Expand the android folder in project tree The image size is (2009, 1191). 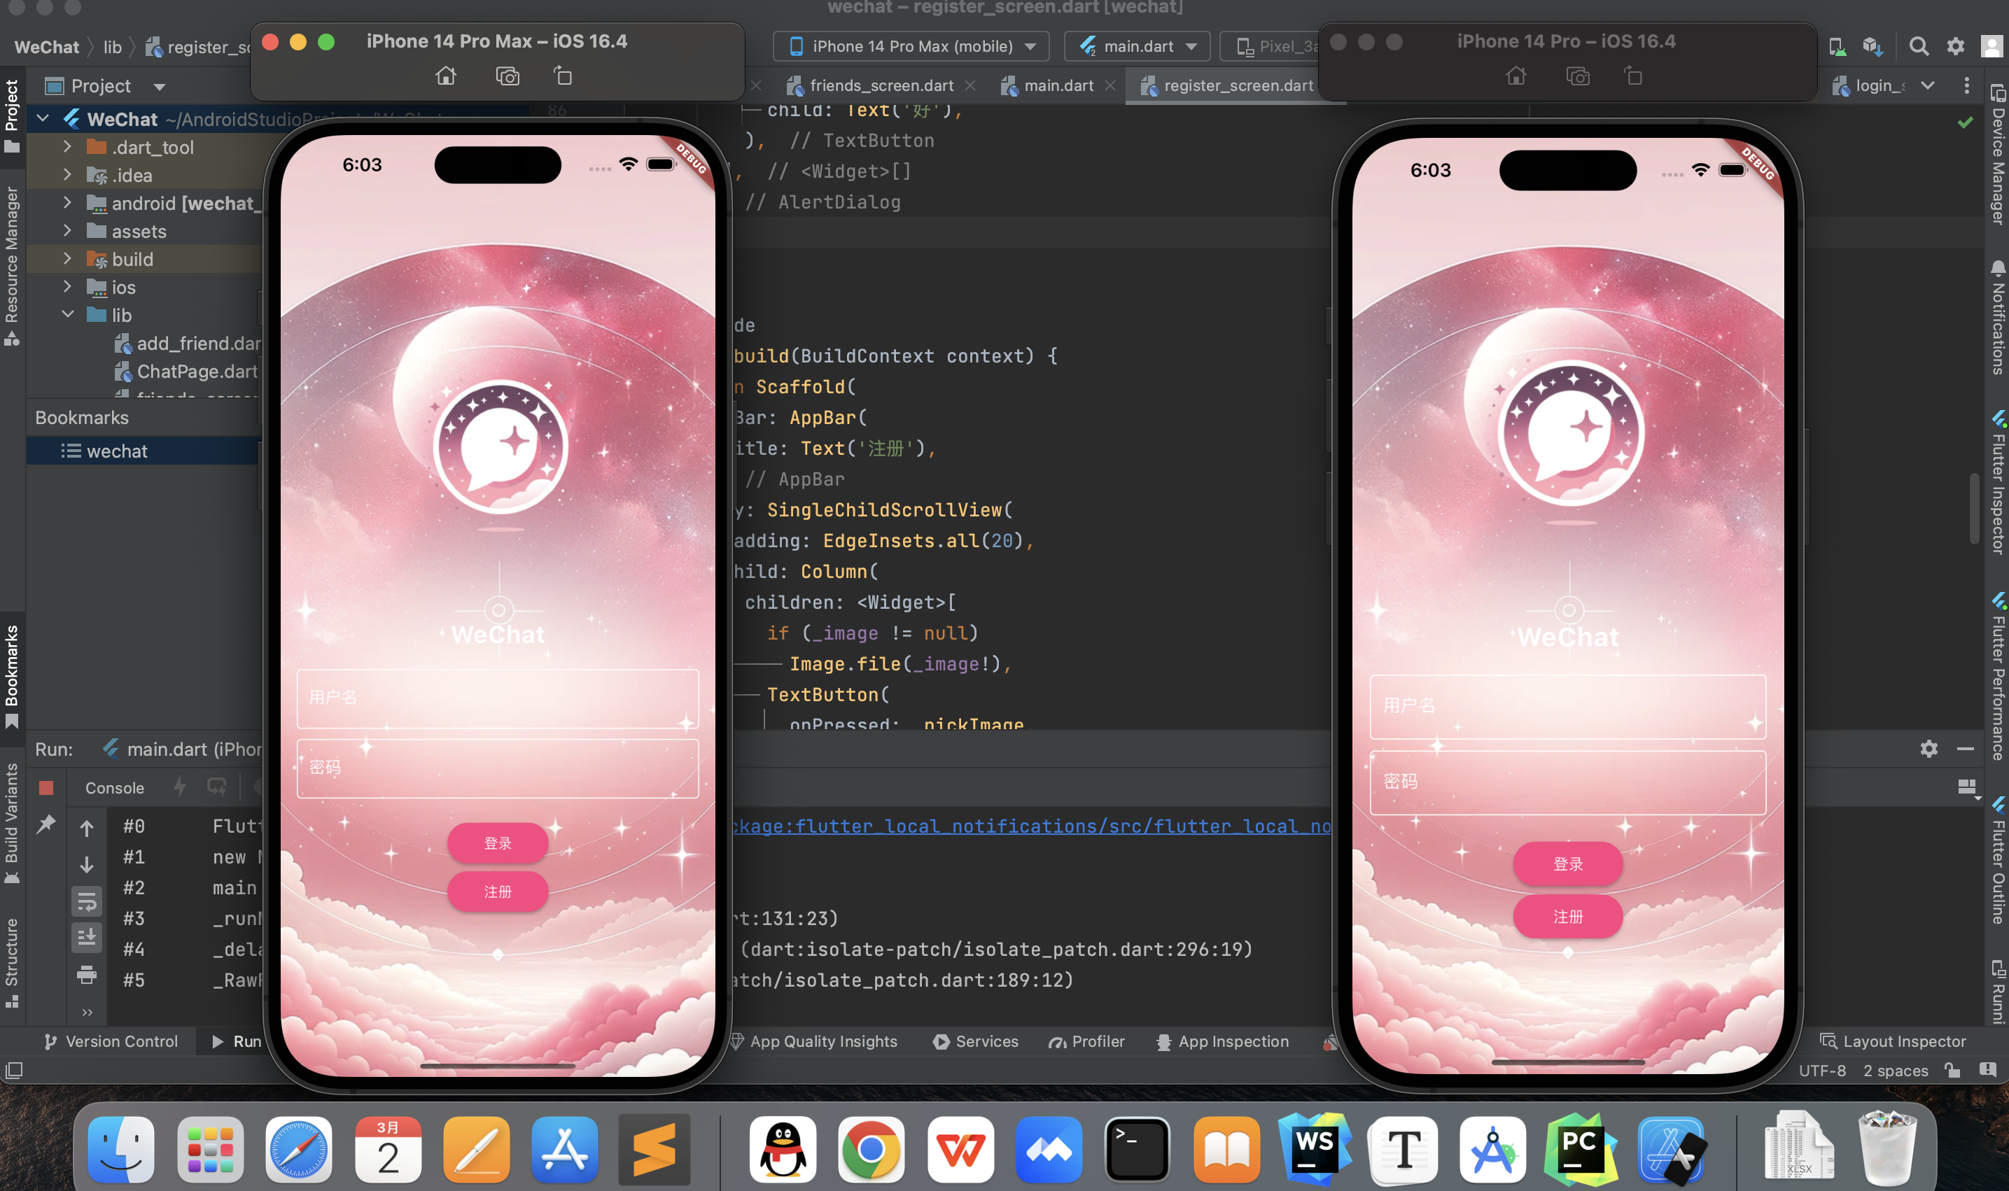[67, 203]
